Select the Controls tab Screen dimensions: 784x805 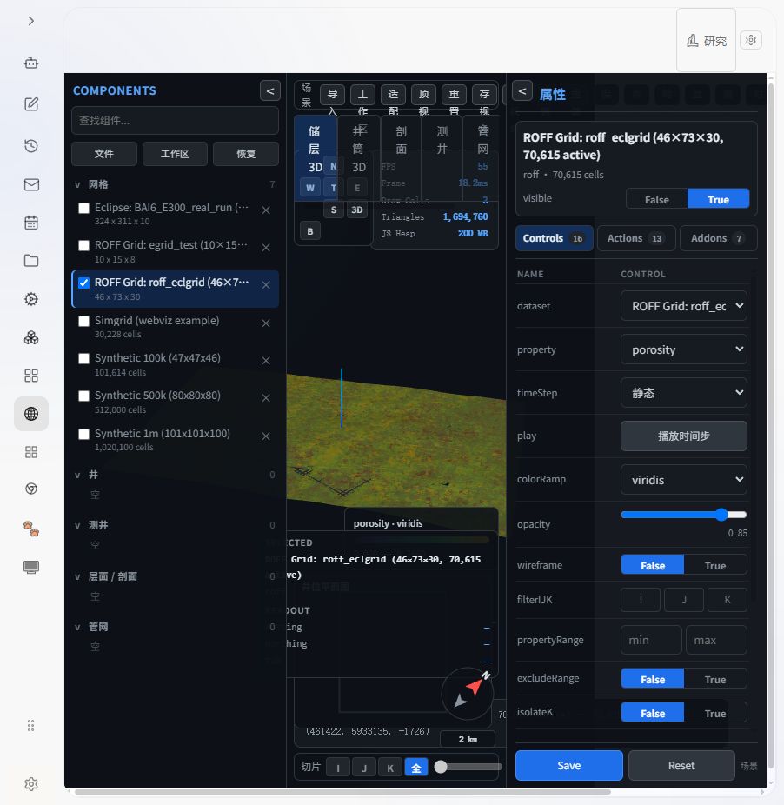pyautogui.click(x=554, y=238)
